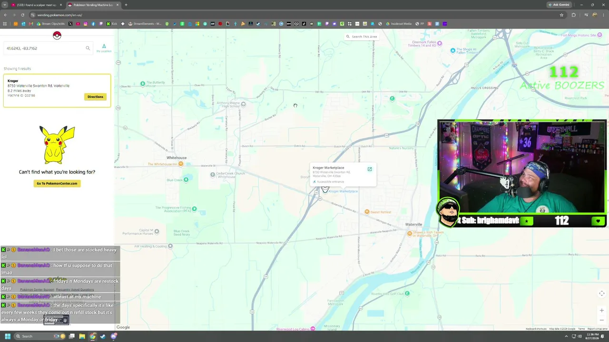Open the X bookmark icon

[x=70, y=24]
